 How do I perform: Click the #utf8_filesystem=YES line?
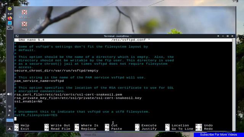tap(36, 115)
